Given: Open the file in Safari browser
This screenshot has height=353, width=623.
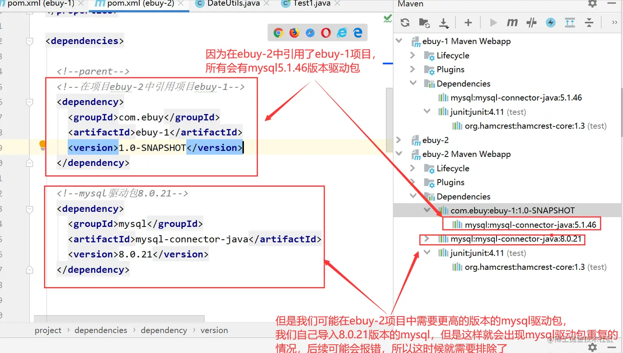Looking at the screenshot, I should 310,33.
